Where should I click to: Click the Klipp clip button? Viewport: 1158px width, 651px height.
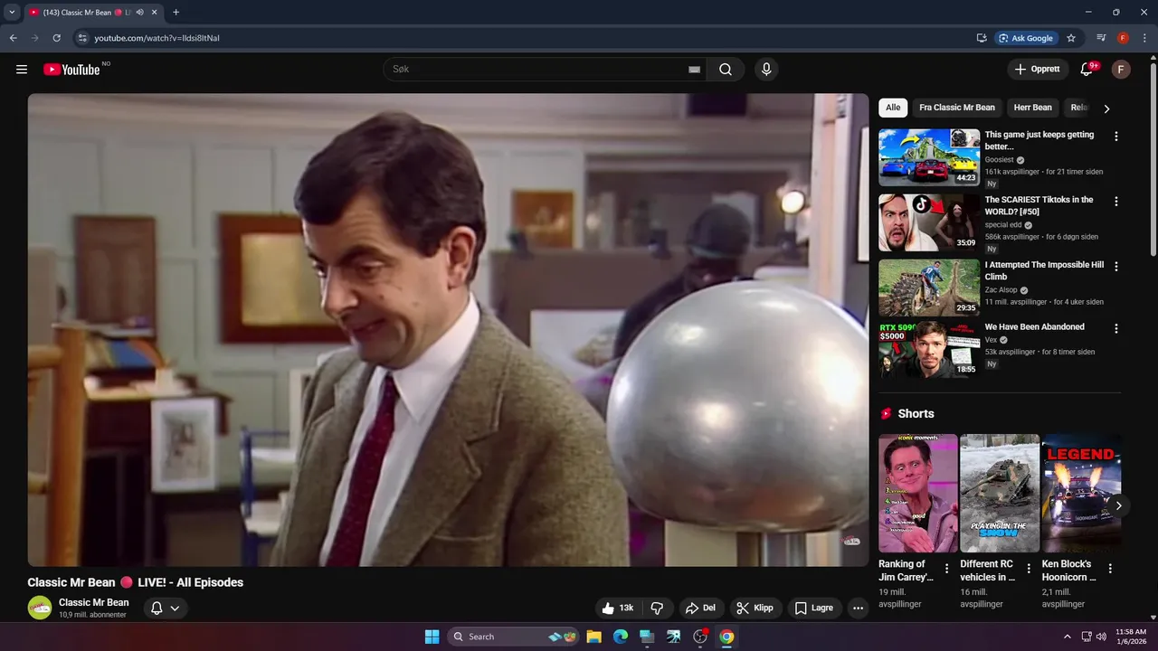tap(755, 609)
